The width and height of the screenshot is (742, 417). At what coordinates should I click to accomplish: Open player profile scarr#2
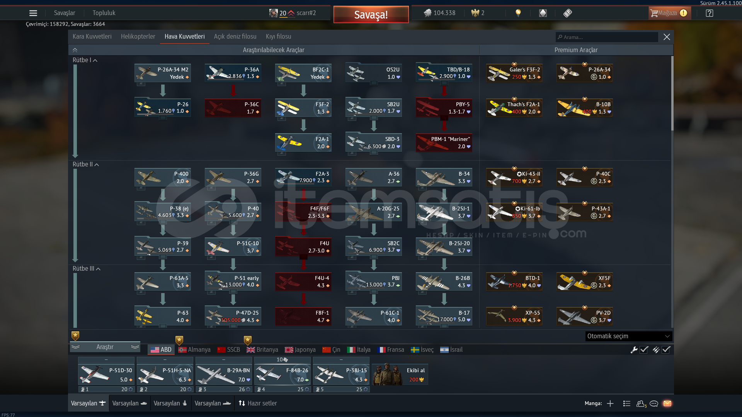pyautogui.click(x=293, y=13)
